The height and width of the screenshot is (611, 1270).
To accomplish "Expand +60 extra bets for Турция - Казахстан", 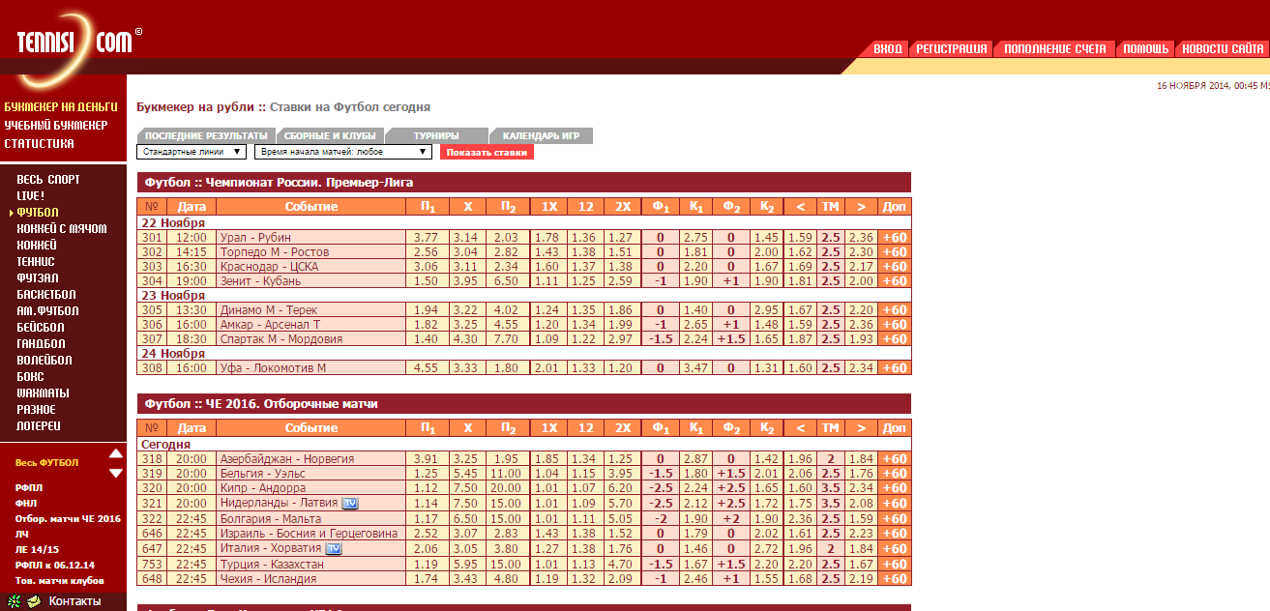I will coord(895,565).
